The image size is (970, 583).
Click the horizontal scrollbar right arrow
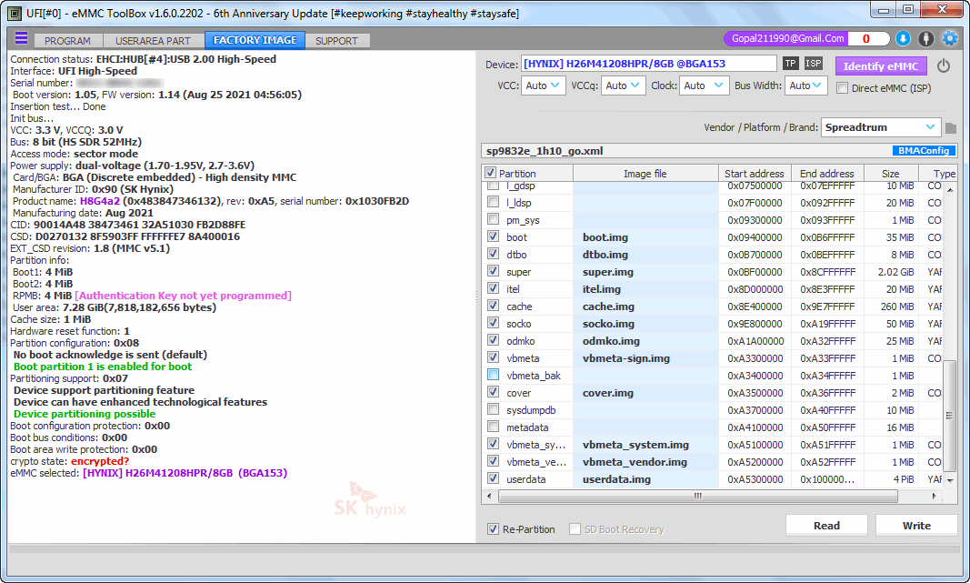pos(935,496)
